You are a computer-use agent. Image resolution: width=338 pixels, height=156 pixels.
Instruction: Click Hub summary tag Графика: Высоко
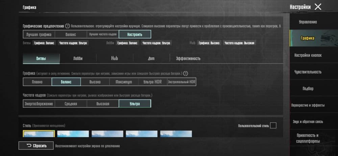point(209,43)
